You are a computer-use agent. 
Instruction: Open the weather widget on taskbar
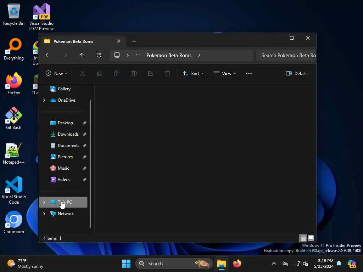(x=25, y=263)
